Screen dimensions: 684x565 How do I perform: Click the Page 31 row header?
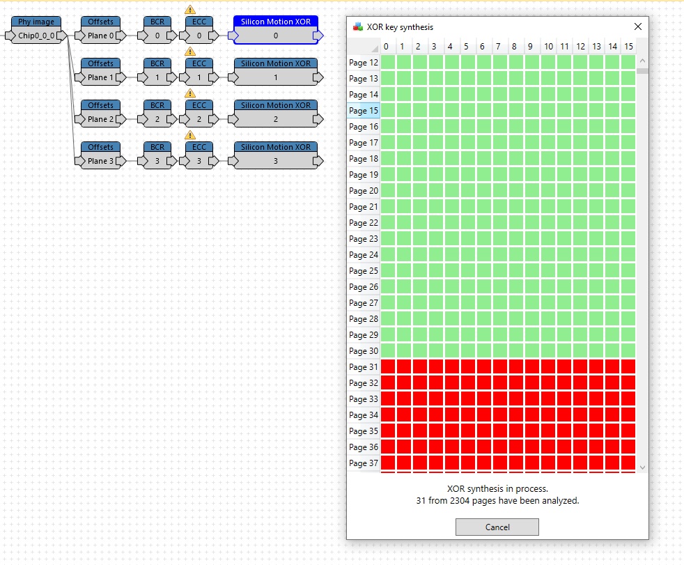[x=364, y=367]
